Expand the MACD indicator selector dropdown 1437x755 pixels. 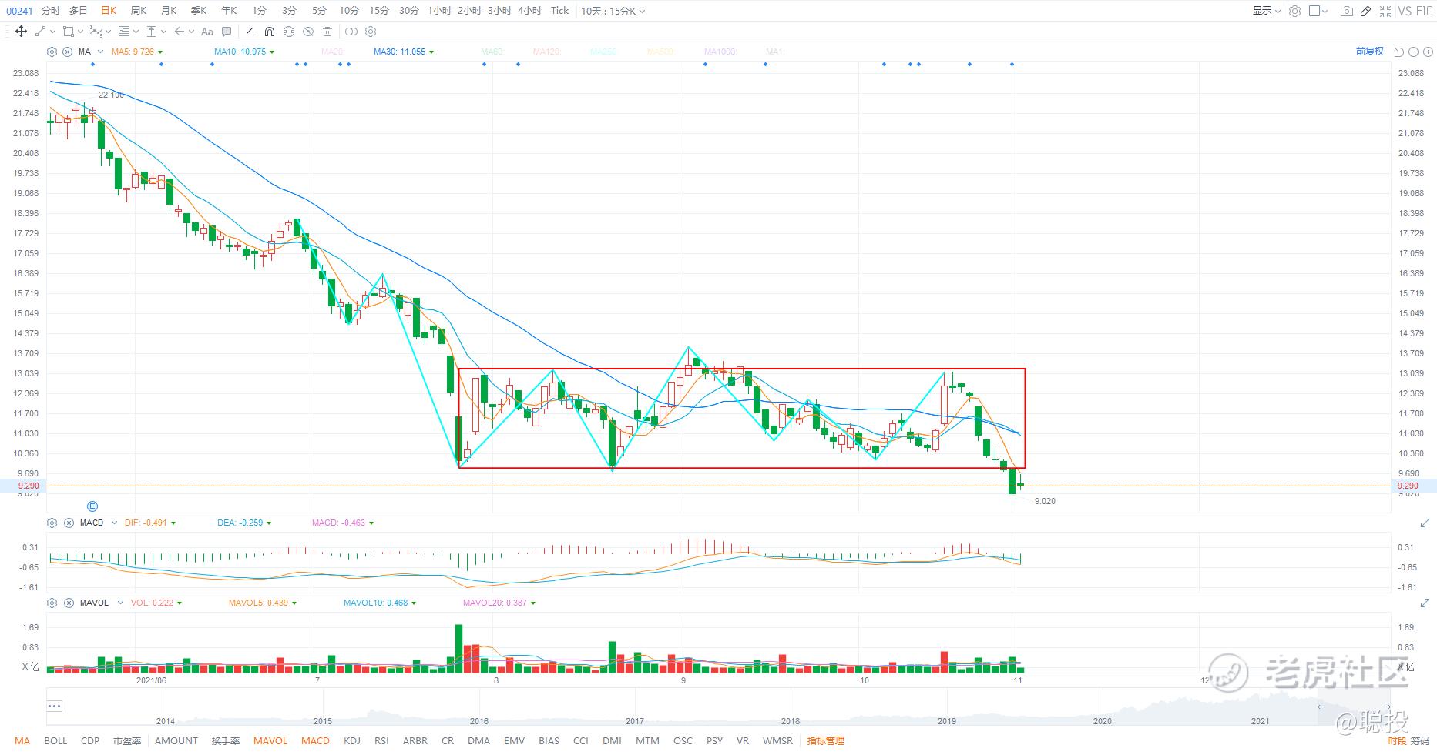(x=114, y=523)
